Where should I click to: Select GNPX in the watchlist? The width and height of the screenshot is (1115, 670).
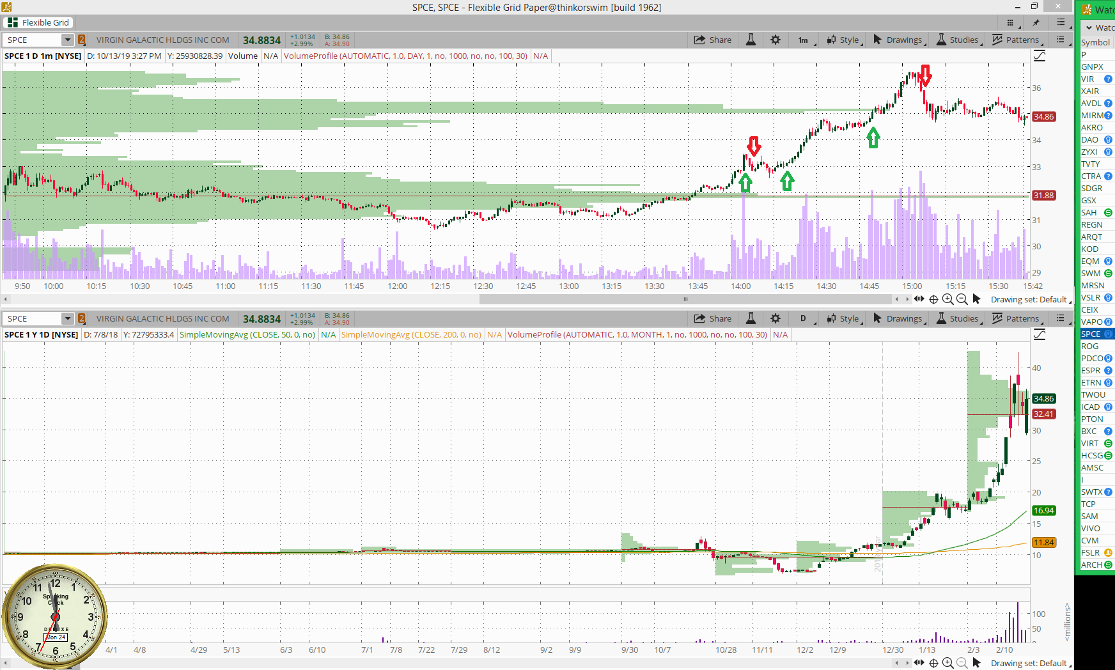1093,67
